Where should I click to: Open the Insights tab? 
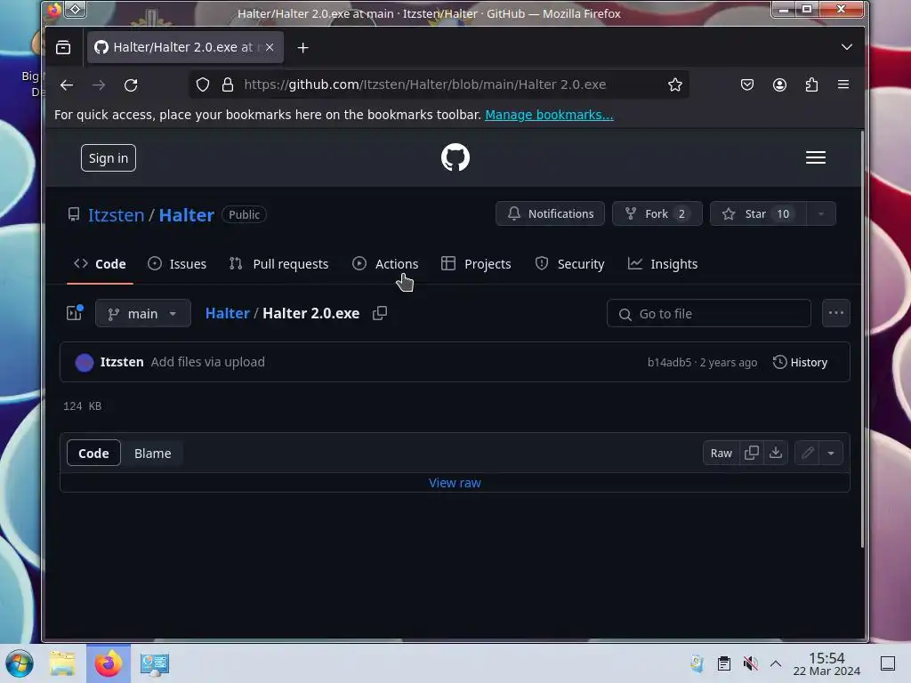coord(662,263)
